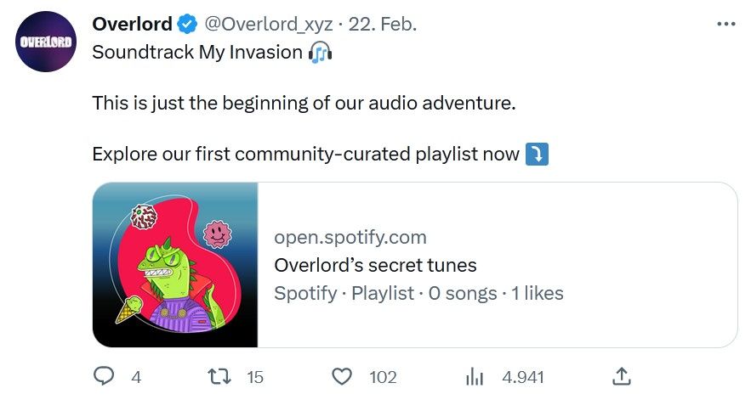Click the 102 likes count
This screenshot has height=411, width=751.
click(383, 378)
